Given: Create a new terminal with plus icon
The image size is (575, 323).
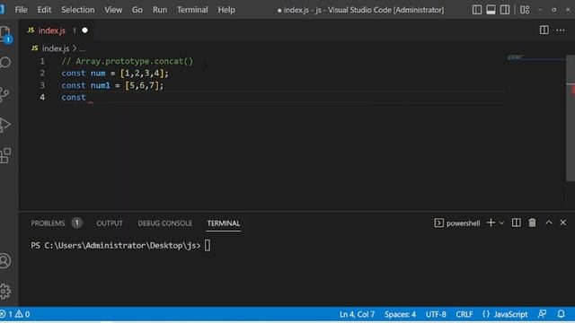Looking at the screenshot, I should coord(491,223).
